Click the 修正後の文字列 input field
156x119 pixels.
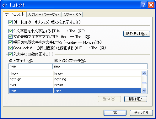click(x=100, y=66)
